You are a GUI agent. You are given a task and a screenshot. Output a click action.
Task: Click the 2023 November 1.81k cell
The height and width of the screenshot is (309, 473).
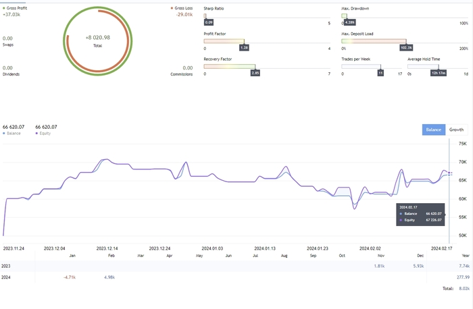click(379, 266)
